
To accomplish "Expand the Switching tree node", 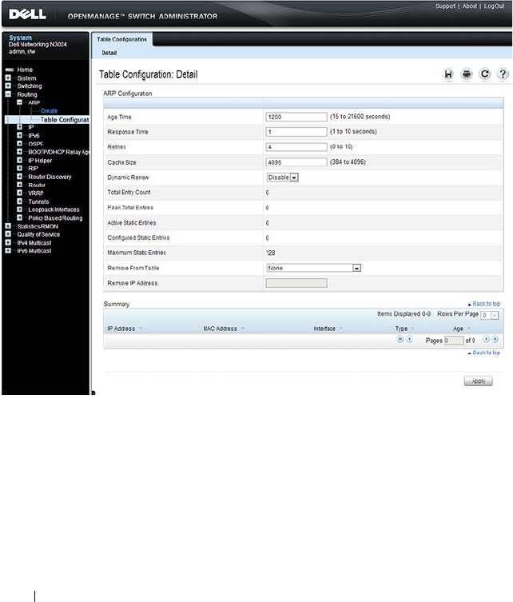I will click(8, 86).
